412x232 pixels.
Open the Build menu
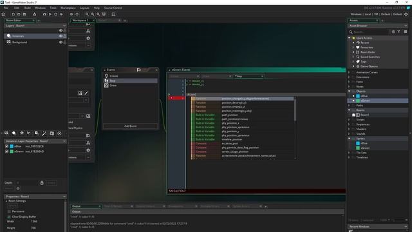(27, 8)
